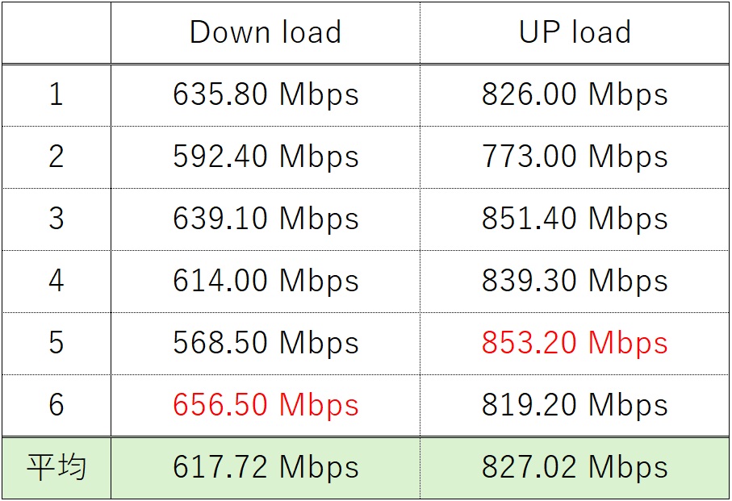Select the 592.40 Mbps download cell
The image size is (732, 501).
(x=266, y=157)
